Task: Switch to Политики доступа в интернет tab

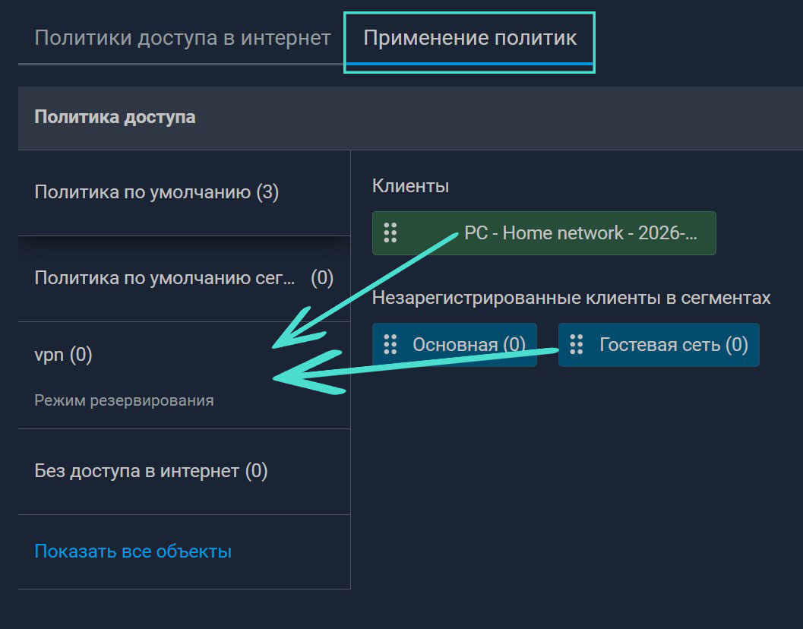Action: pyautogui.click(x=182, y=38)
